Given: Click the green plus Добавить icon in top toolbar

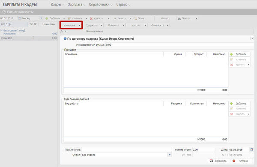Looking at the screenshot, I should [47, 18].
